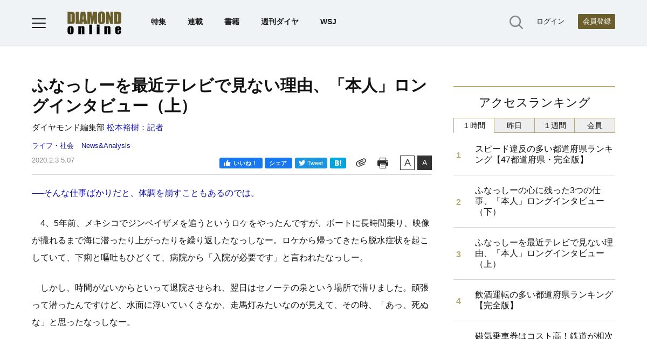Image resolution: width=647 pixels, height=339 pixels.
Task: Click the date 2020.2.3 5:07
Action: 53,160
